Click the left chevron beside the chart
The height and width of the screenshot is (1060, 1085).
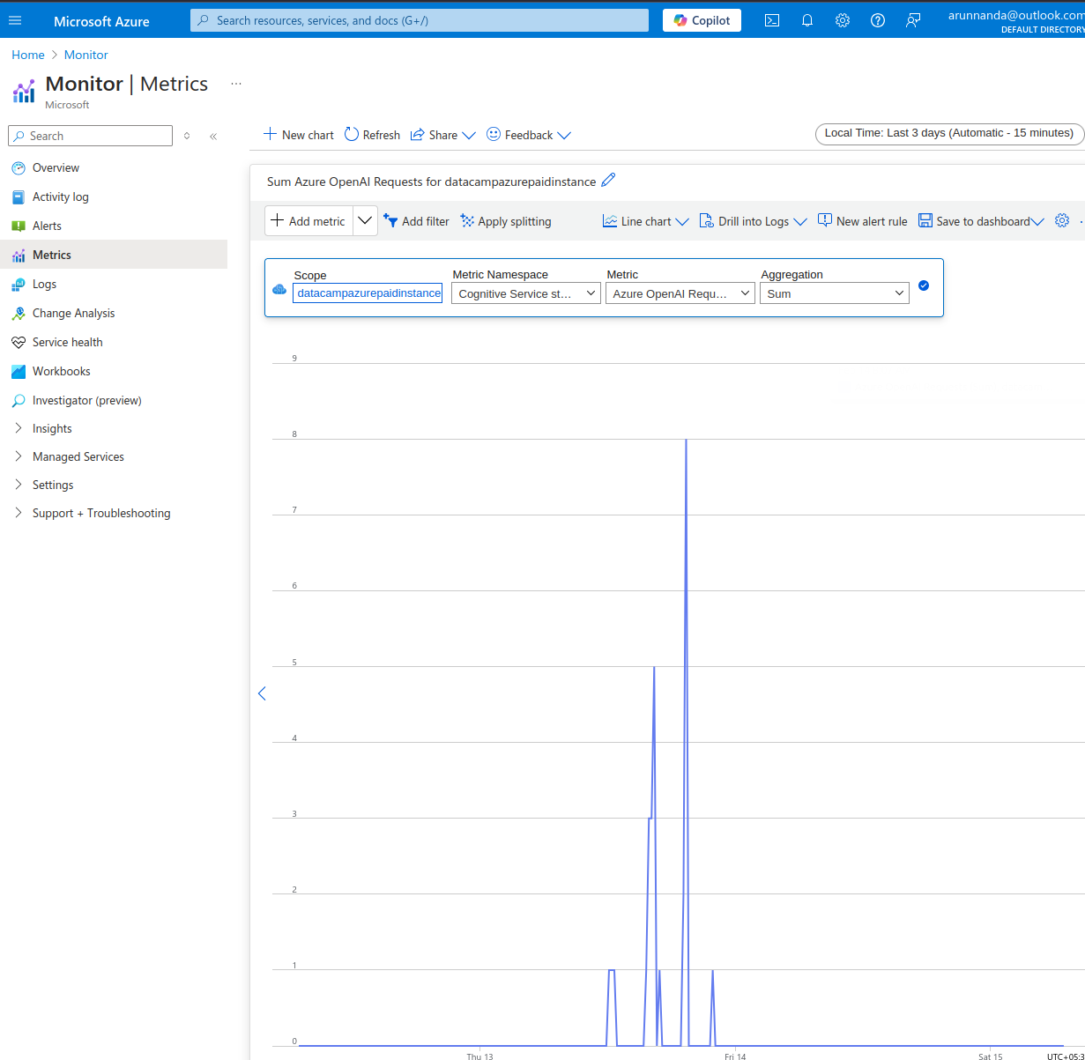click(262, 693)
